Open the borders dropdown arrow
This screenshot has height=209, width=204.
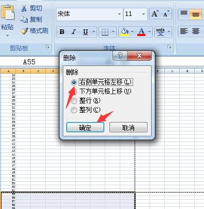pos(113,31)
